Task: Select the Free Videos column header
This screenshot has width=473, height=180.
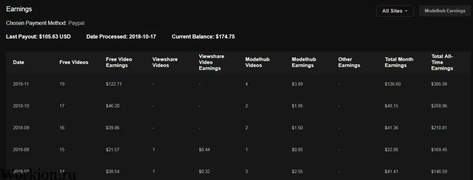Action: pos(74,62)
